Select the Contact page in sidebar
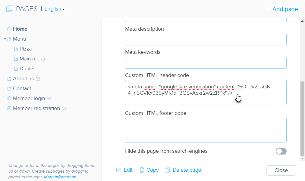Image resolution: width=305 pixels, height=181 pixels. (x=22, y=88)
